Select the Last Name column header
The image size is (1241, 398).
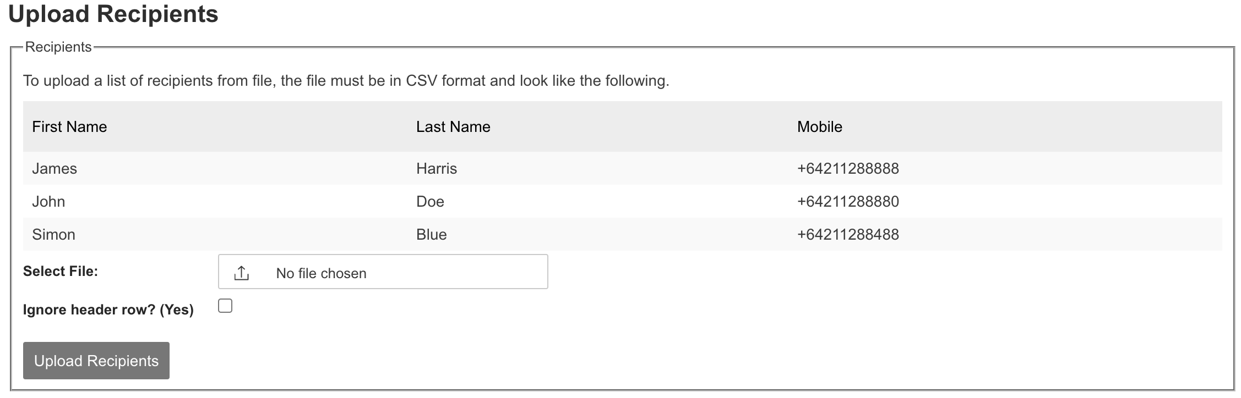point(453,127)
